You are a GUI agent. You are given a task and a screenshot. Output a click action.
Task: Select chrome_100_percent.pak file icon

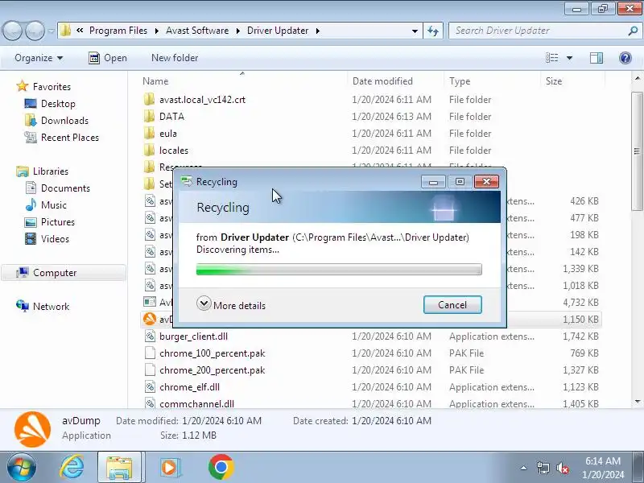click(150, 353)
